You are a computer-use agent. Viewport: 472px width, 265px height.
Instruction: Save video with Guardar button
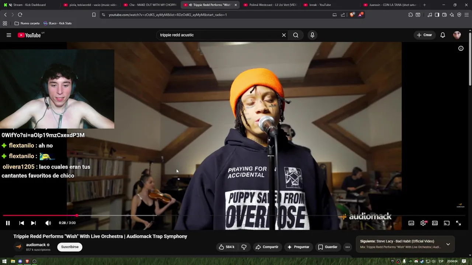[x=327, y=247]
